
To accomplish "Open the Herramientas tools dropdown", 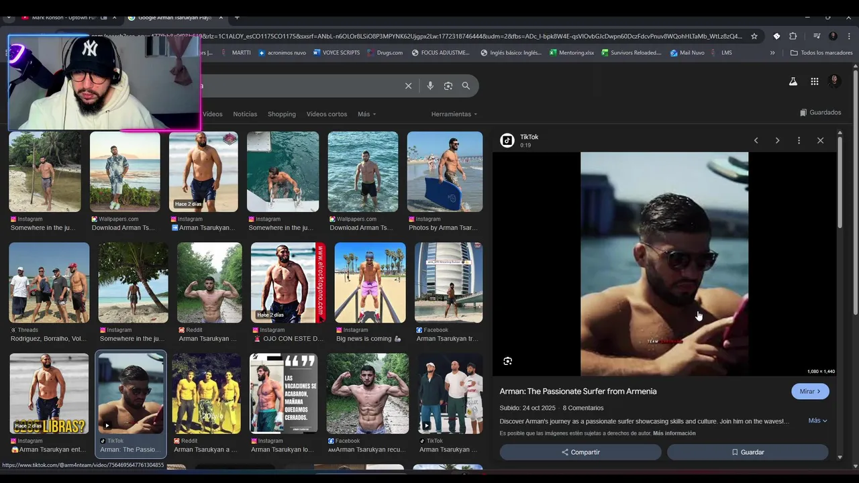I will click(454, 114).
